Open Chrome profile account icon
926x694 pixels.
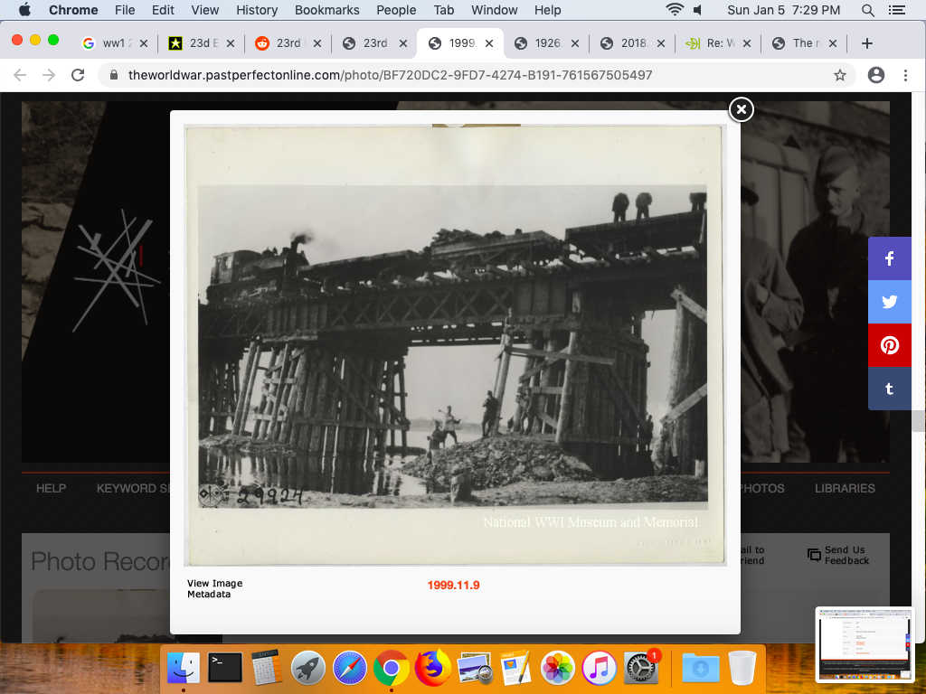(875, 75)
